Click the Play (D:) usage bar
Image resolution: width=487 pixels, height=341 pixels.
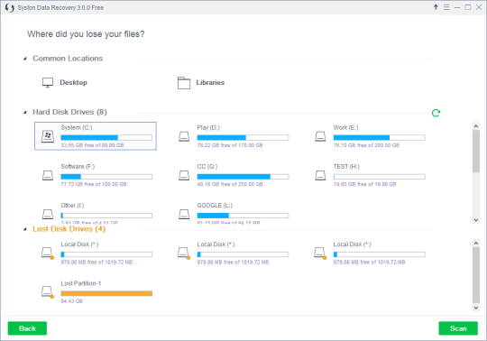pos(243,138)
